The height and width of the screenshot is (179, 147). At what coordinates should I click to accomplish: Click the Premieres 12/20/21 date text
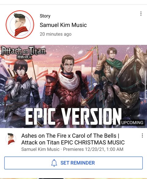click(x=93, y=149)
